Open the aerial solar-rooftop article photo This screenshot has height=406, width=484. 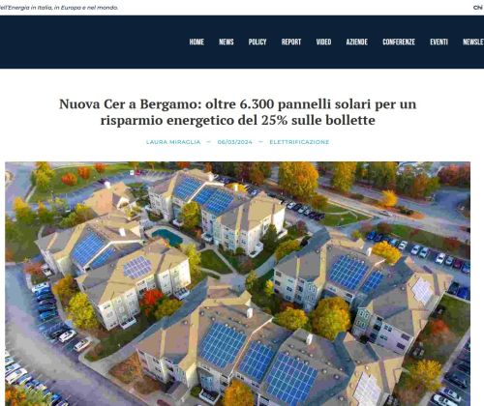tap(237, 283)
